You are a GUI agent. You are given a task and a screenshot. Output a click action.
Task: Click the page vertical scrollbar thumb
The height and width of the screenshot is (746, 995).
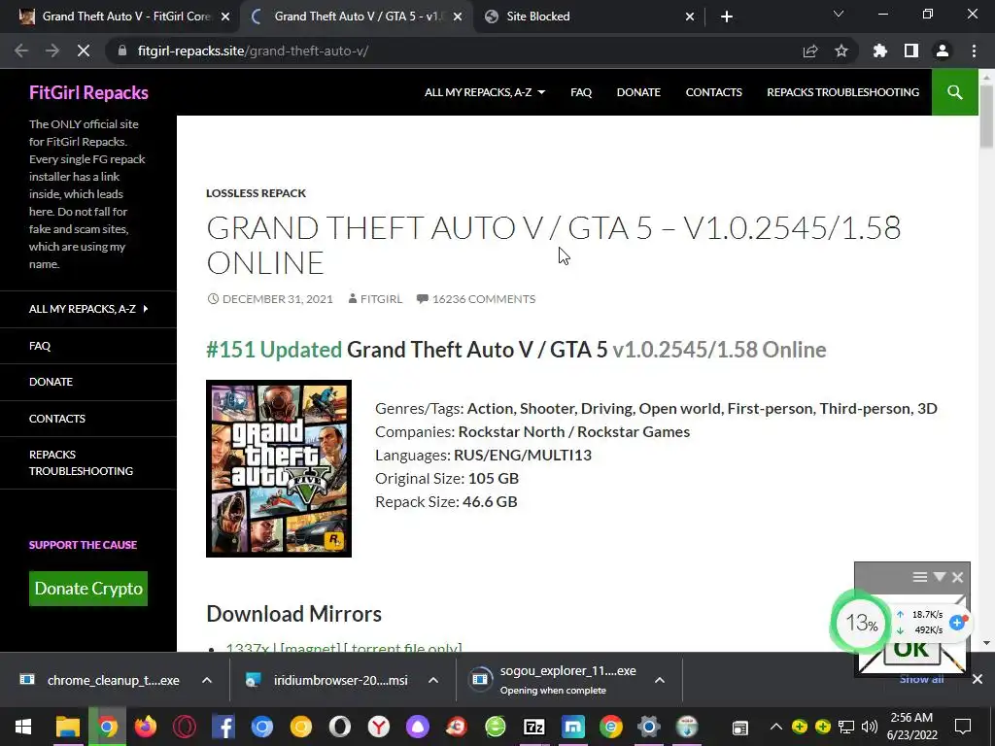click(986, 117)
